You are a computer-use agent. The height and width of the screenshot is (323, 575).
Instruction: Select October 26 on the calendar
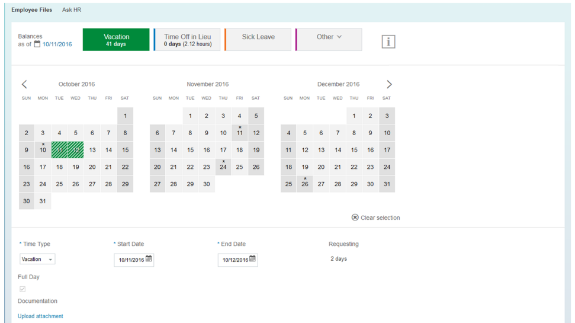click(x=76, y=184)
